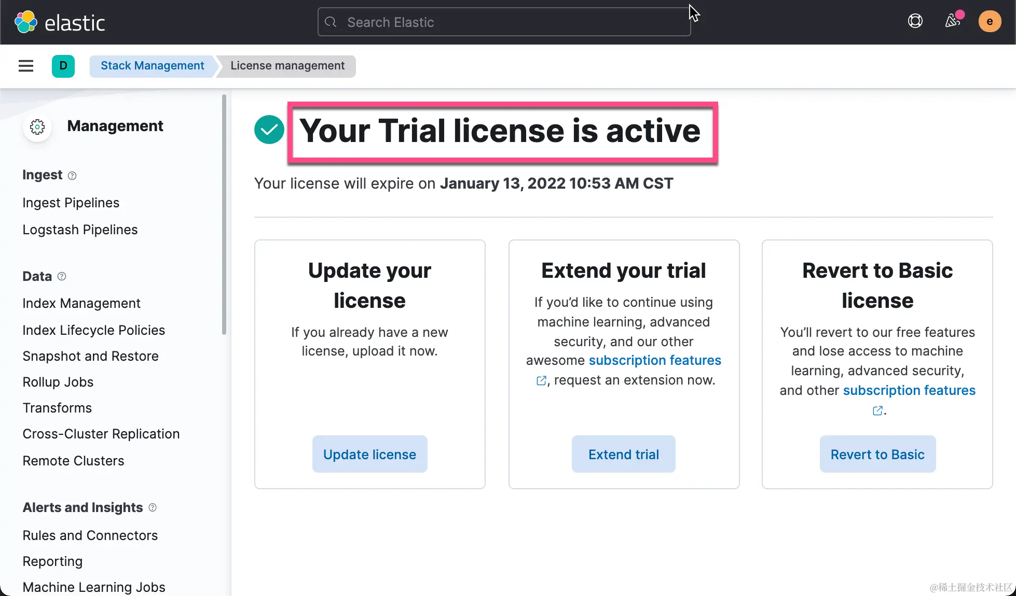Click the sidebar vertical scrollbar

[x=224, y=215]
